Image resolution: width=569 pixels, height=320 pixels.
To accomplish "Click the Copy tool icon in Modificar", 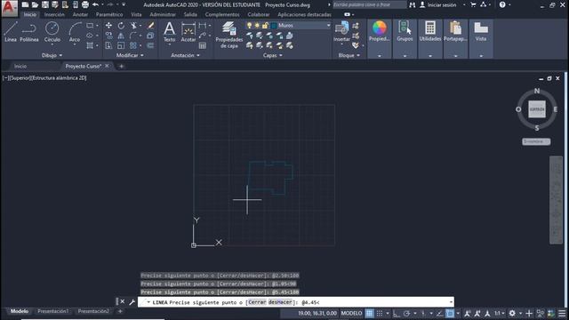I will 108,36.
